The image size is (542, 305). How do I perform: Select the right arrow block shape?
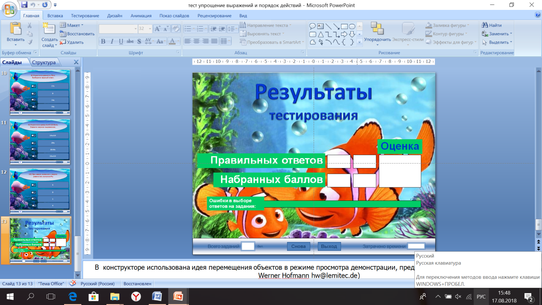tap(344, 34)
